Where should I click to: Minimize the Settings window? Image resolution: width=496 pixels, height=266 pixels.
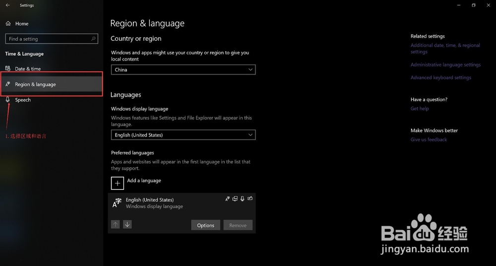click(459, 5)
